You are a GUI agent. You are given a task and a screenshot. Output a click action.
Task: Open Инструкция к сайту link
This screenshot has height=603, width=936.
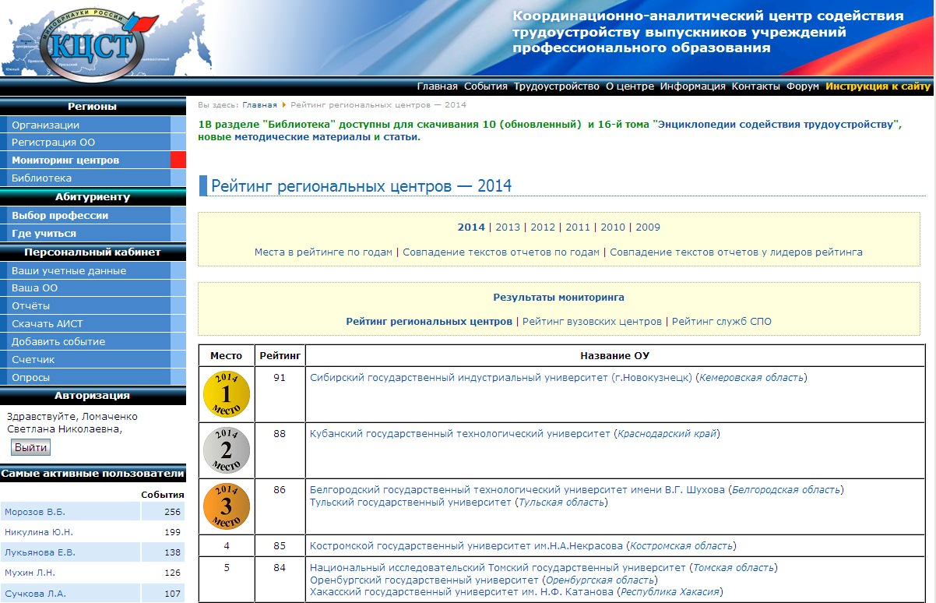878,86
